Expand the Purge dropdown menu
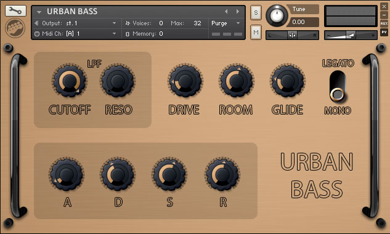The image size is (390, 234). click(226, 23)
